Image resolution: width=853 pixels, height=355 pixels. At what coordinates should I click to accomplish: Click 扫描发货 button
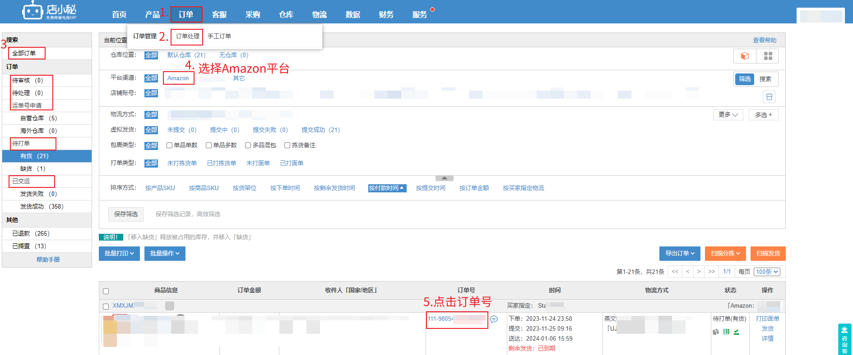[x=768, y=254]
